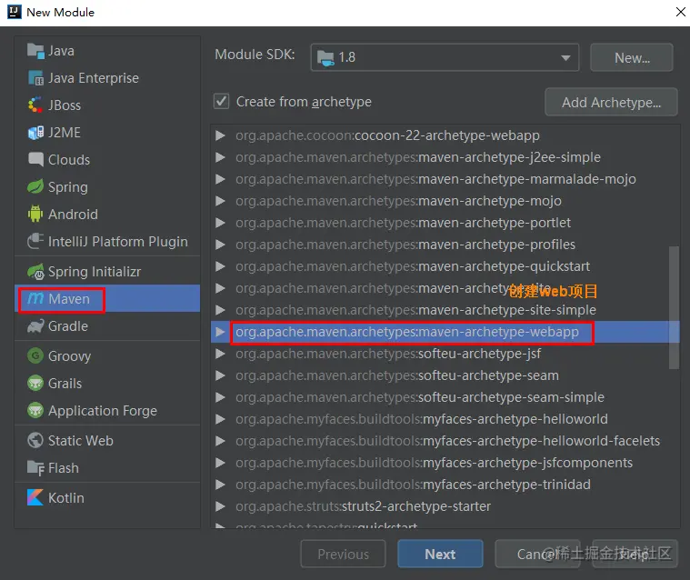Expand the maven-archetype-portlet arrow
The image size is (690, 580).
point(221,223)
